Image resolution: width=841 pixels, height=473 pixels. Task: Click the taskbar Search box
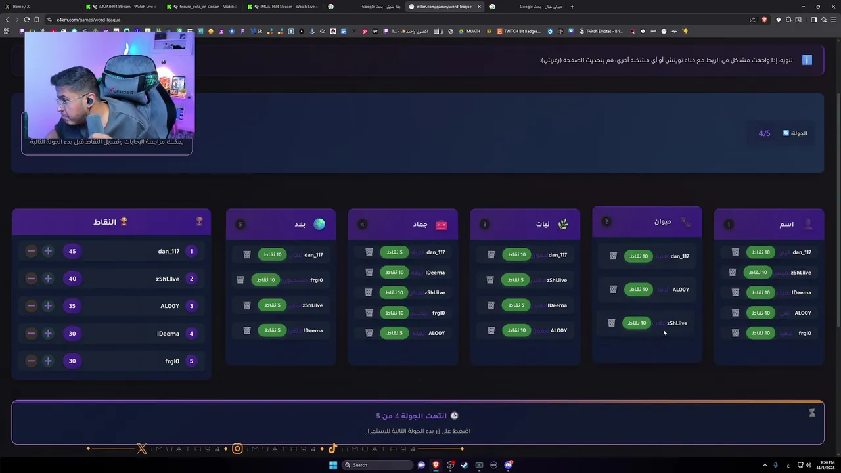378,465
